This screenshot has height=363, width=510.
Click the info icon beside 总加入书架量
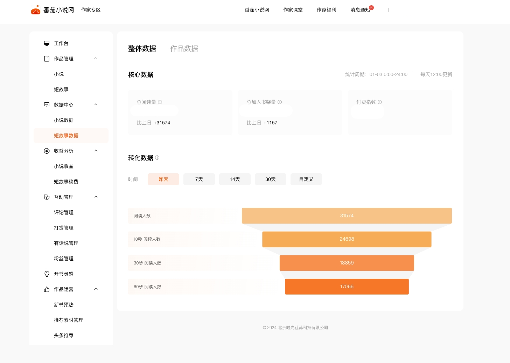coord(280,102)
